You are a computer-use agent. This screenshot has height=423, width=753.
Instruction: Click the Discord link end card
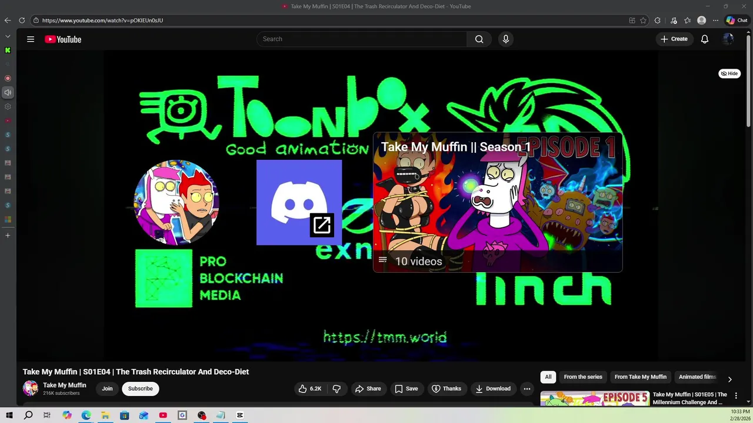pyautogui.click(x=299, y=203)
